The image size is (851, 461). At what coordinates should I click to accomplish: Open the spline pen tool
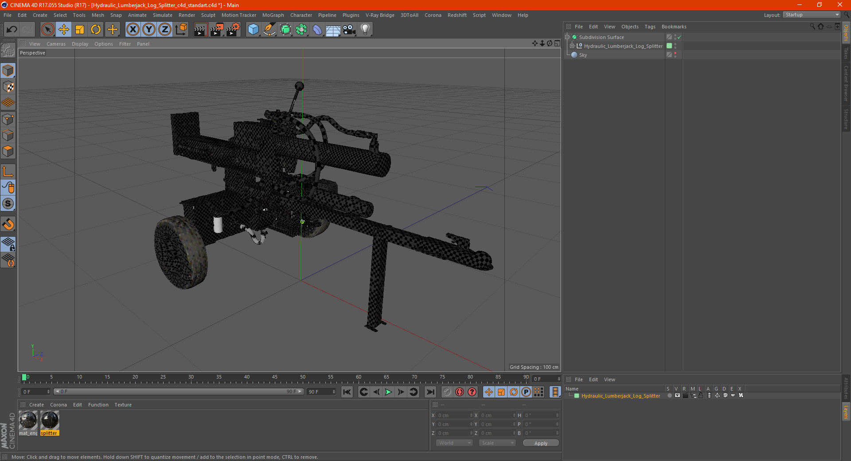(x=269, y=30)
